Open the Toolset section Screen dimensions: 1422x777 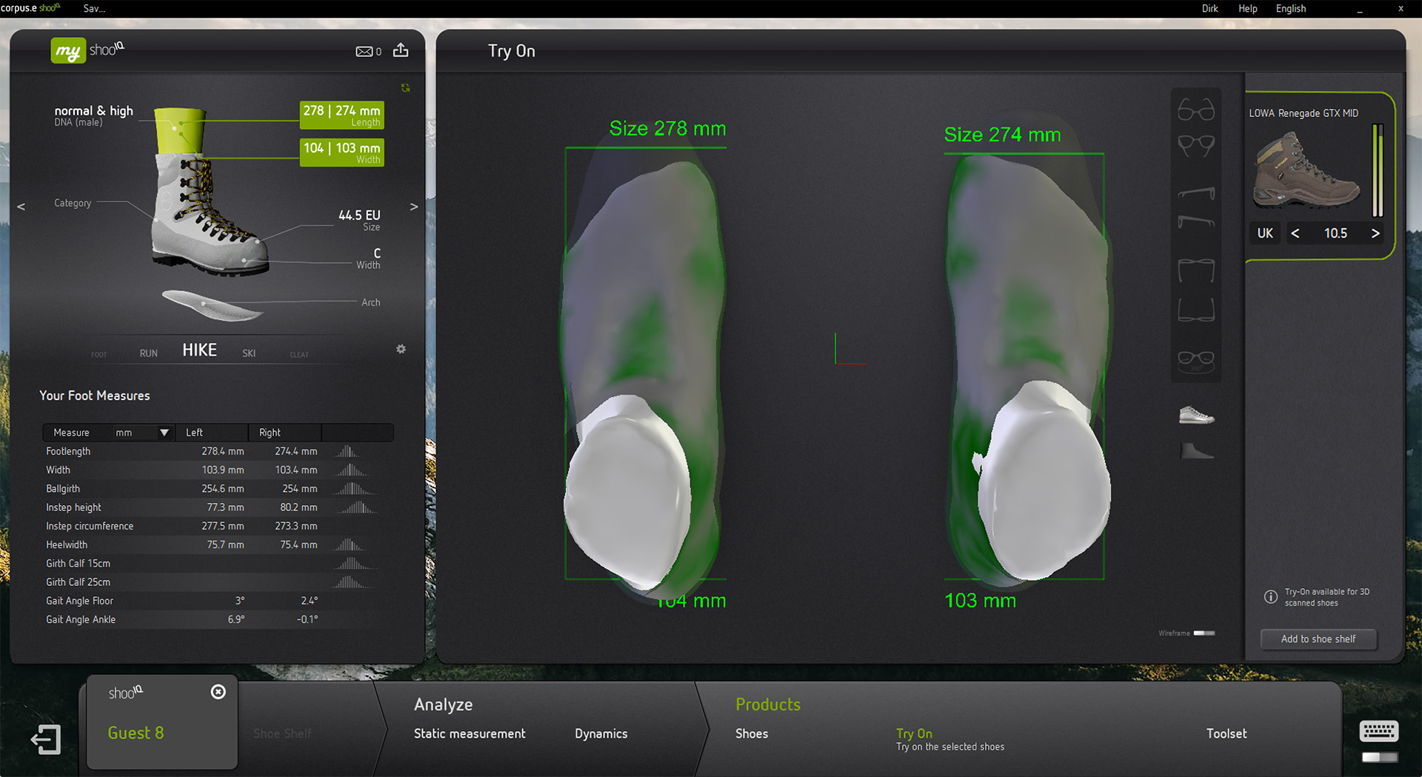pyautogui.click(x=1226, y=733)
